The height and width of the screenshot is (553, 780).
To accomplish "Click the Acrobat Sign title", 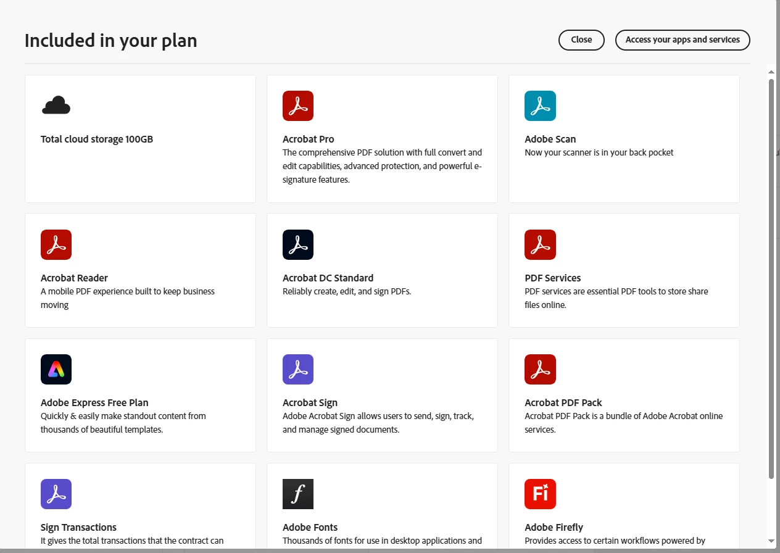I will click(x=310, y=403).
